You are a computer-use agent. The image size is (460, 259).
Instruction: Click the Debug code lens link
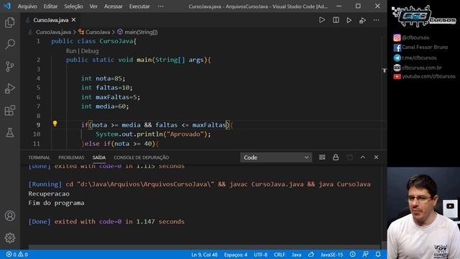click(90, 51)
